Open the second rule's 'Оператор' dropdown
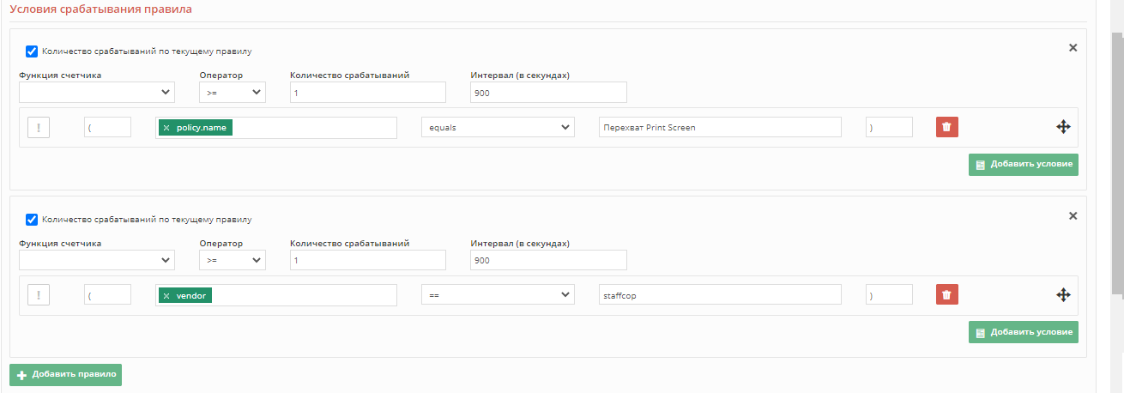This screenshot has width=1124, height=393. tap(233, 260)
